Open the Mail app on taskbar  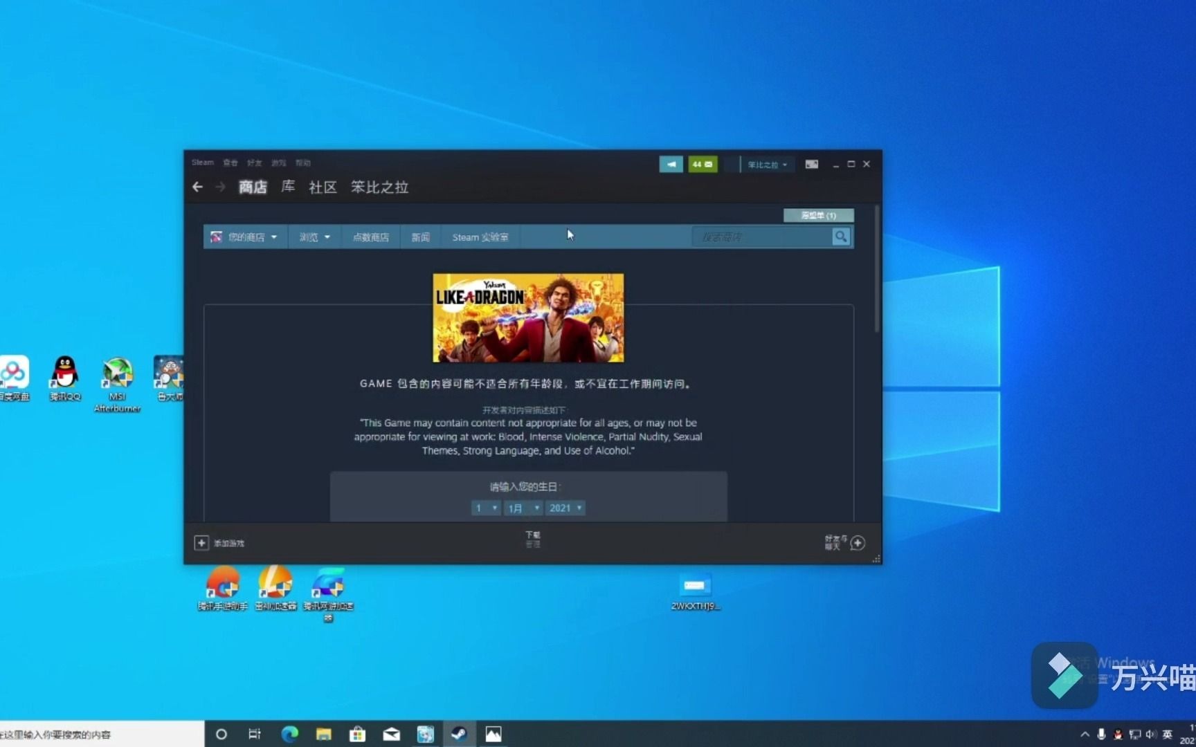[391, 734]
